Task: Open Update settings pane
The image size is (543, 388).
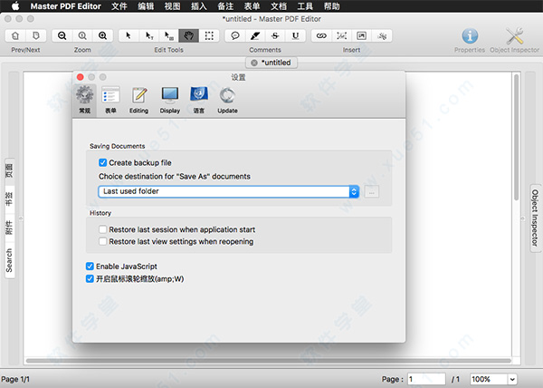Action: pyautogui.click(x=227, y=100)
